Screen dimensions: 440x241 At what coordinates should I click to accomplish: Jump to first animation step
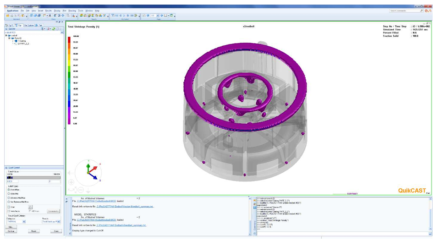click(x=117, y=16)
